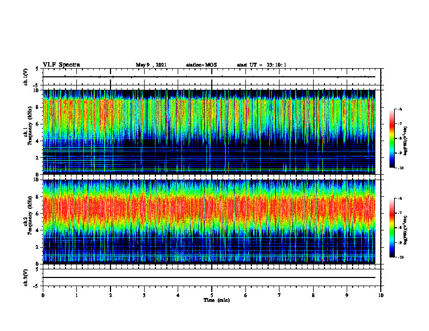Click the "station=MOS" label
The image size is (429, 331).
201,65
